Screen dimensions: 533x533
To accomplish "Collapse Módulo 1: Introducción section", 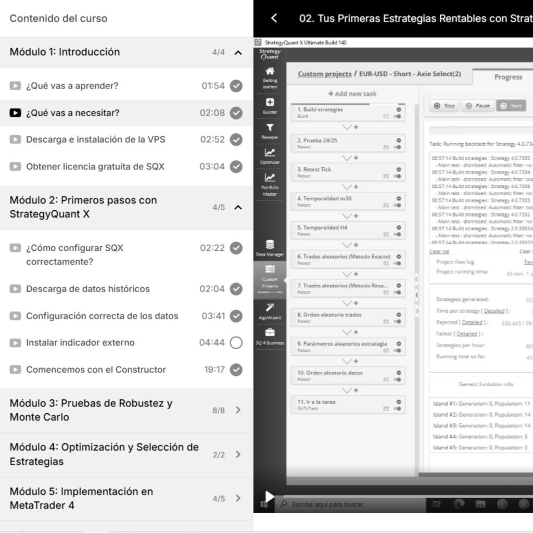I will point(238,52).
